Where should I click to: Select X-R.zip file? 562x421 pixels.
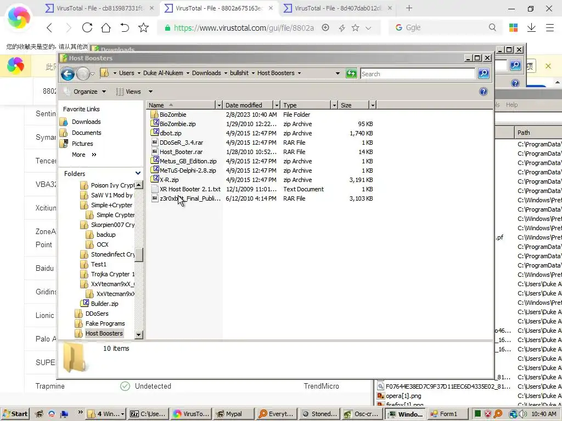click(x=169, y=180)
